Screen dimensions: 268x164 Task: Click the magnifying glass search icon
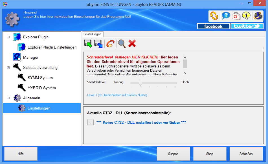tap(122, 44)
